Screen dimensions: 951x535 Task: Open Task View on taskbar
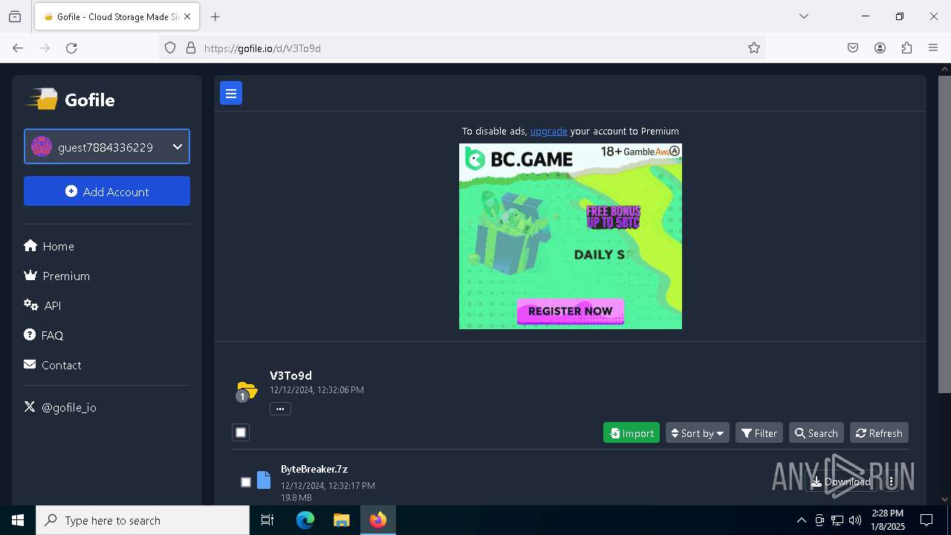[x=267, y=520]
